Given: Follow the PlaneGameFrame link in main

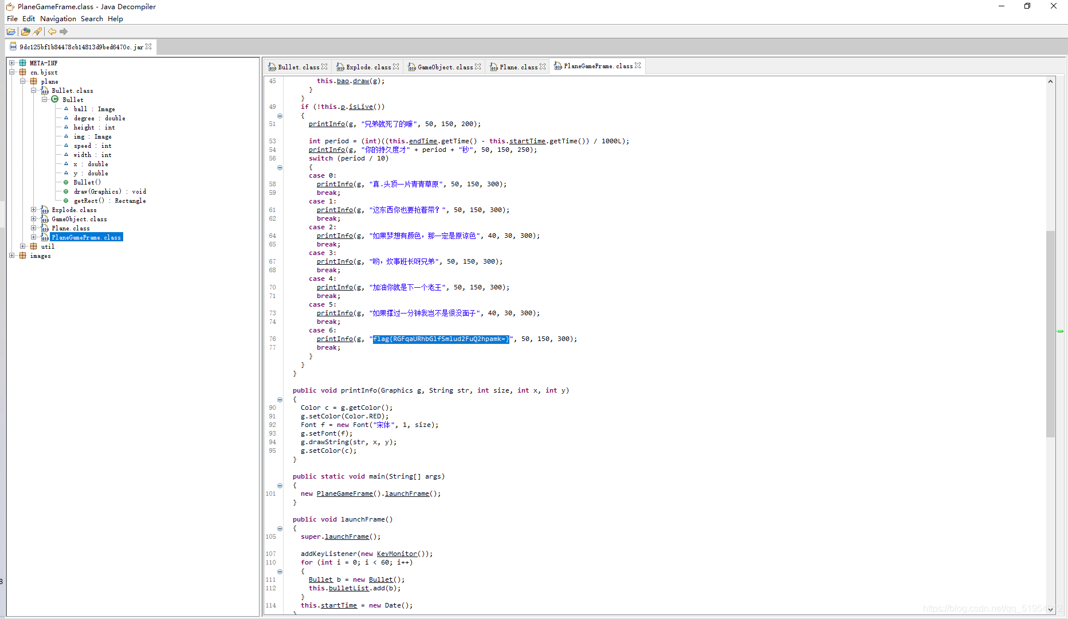Looking at the screenshot, I should (x=344, y=493).
